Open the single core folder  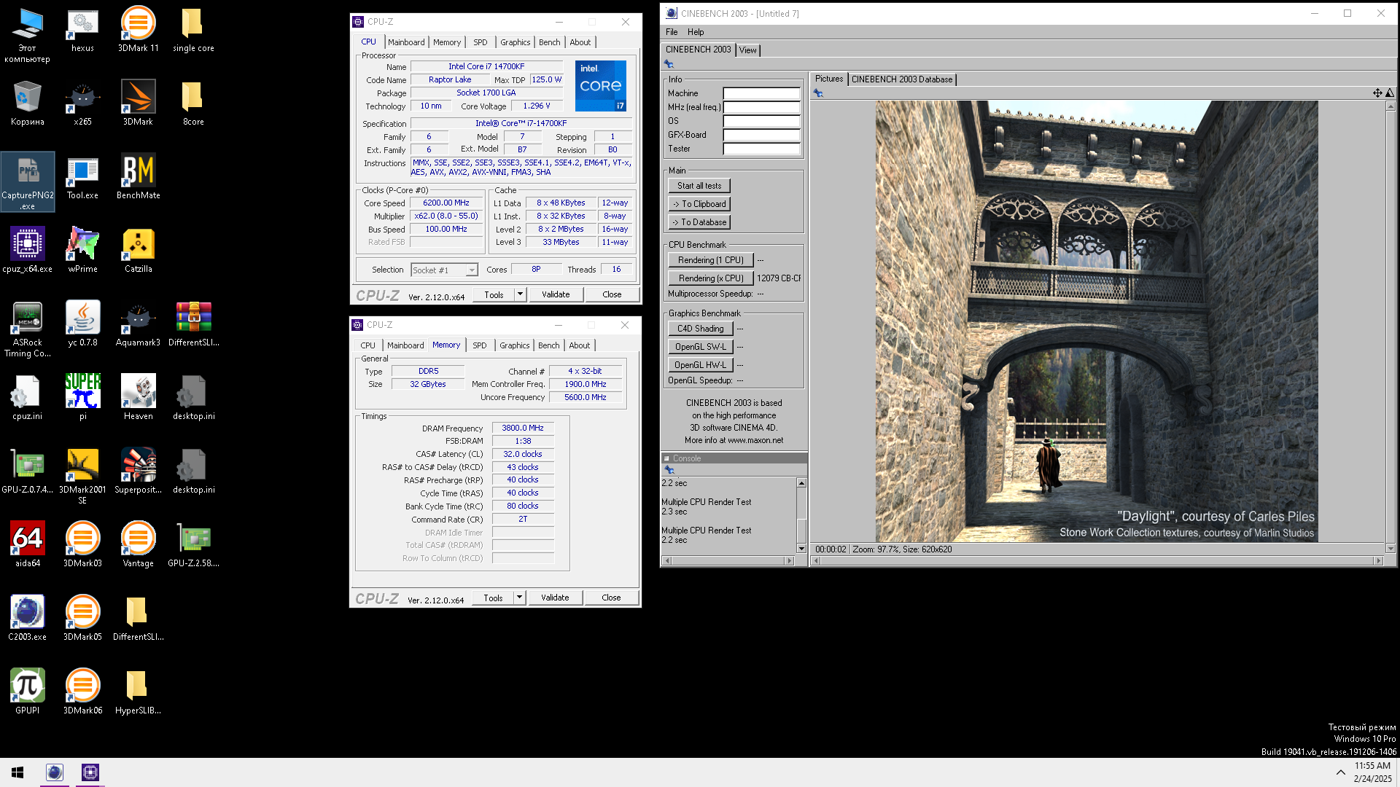coord(193,30)
